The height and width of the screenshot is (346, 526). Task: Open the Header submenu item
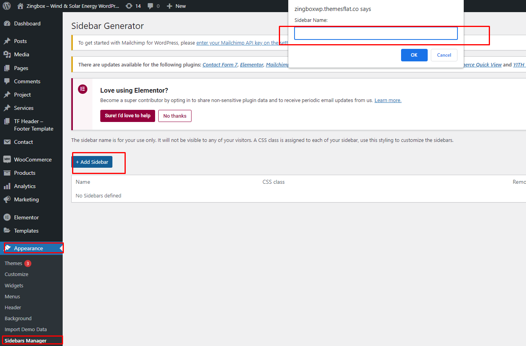point(13,307)
